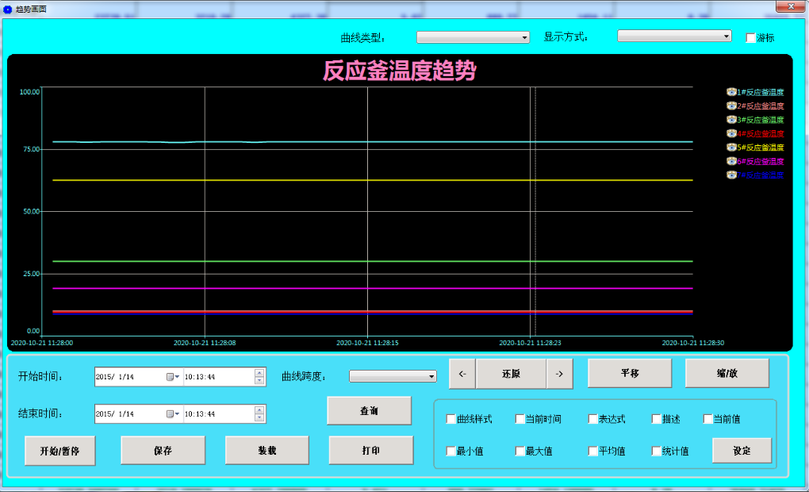Viewport: 809px width, 492px height.
Task: Click the 曲线跨度 label text
Action: [x=304, y=376]
